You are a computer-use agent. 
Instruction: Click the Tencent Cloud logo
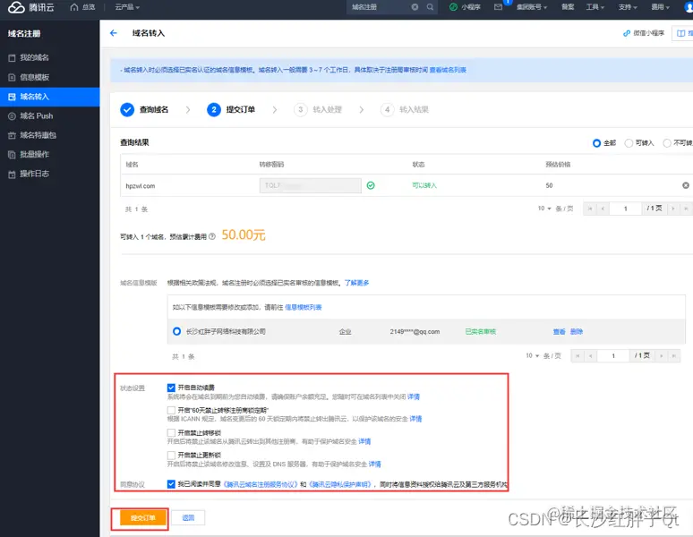[x=31, y=7]
